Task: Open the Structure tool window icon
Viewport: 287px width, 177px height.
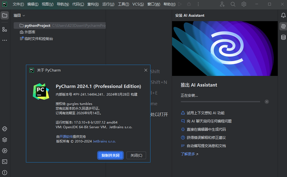Action: pos(4,29)
